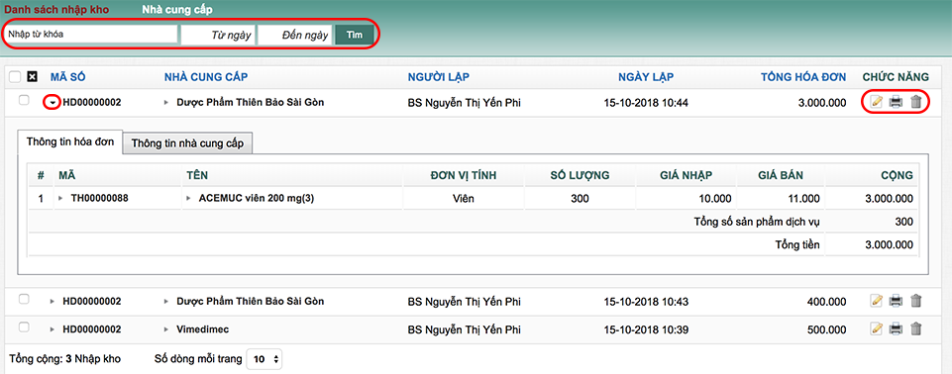
Task: Edit the 400.000 invoice row
Action: pyautogui.click(x=876, y=300)
